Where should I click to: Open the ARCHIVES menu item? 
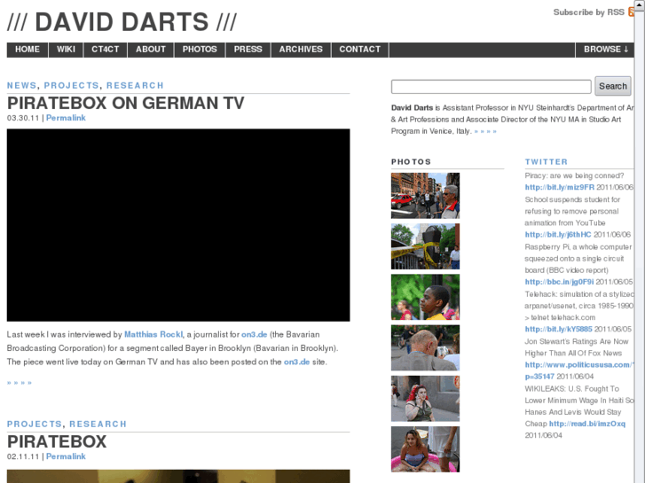[301, 50]
